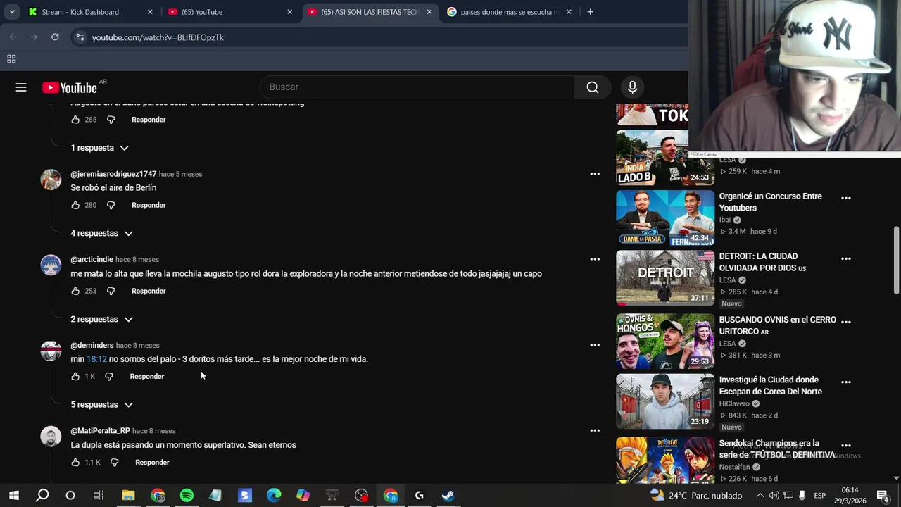
Task: Expand the 1 respuesta replies
Action: 99,148
